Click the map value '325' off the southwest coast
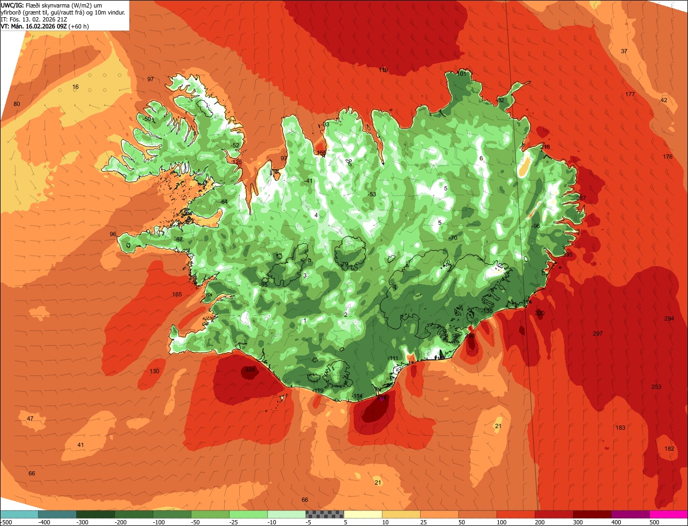 250,369
